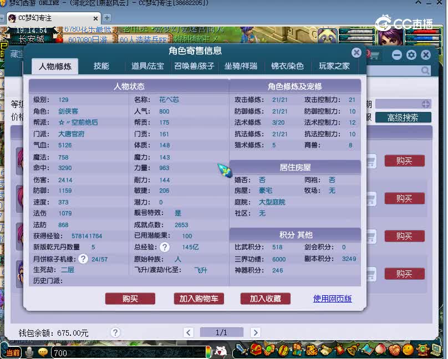The height and width of the screenshot is (359, 448).
Task: Click the 当前 chat channel button
Action: tap(13, 353)
